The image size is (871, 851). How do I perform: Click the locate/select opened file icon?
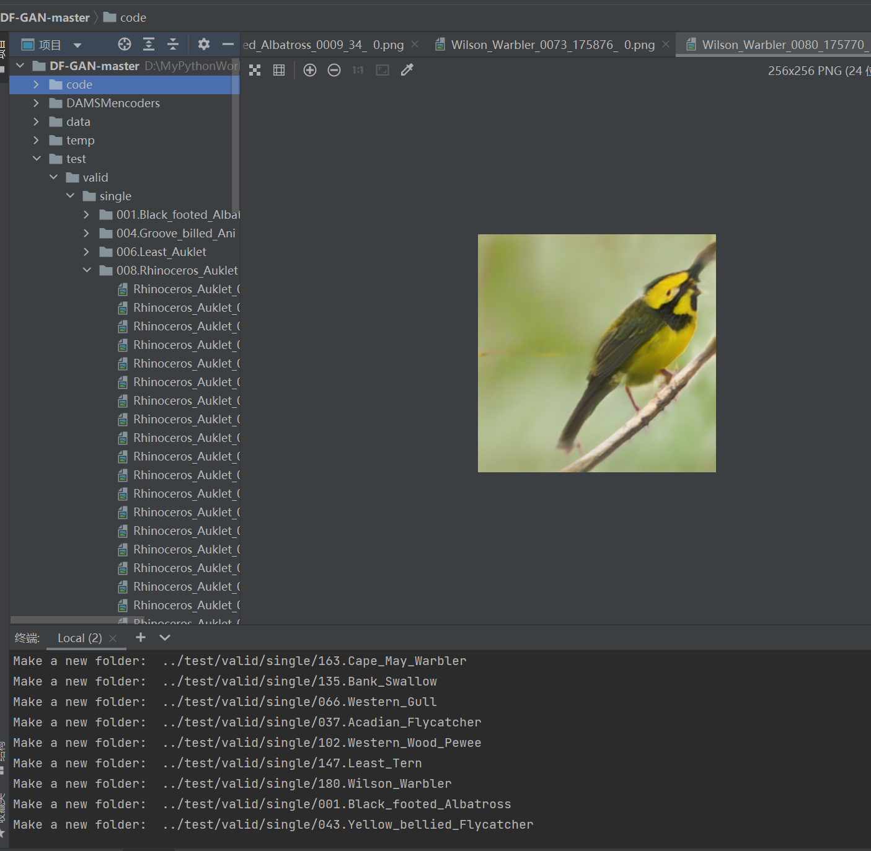click(125, 44)
